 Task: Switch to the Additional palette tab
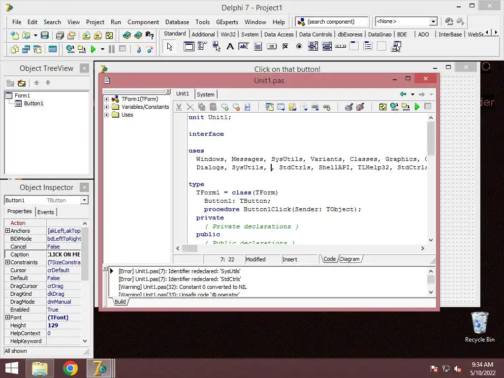click(x=203, y=34)
